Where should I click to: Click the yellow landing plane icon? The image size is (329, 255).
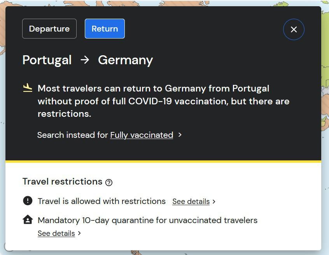pyautogui.click(x=28, y=88)
